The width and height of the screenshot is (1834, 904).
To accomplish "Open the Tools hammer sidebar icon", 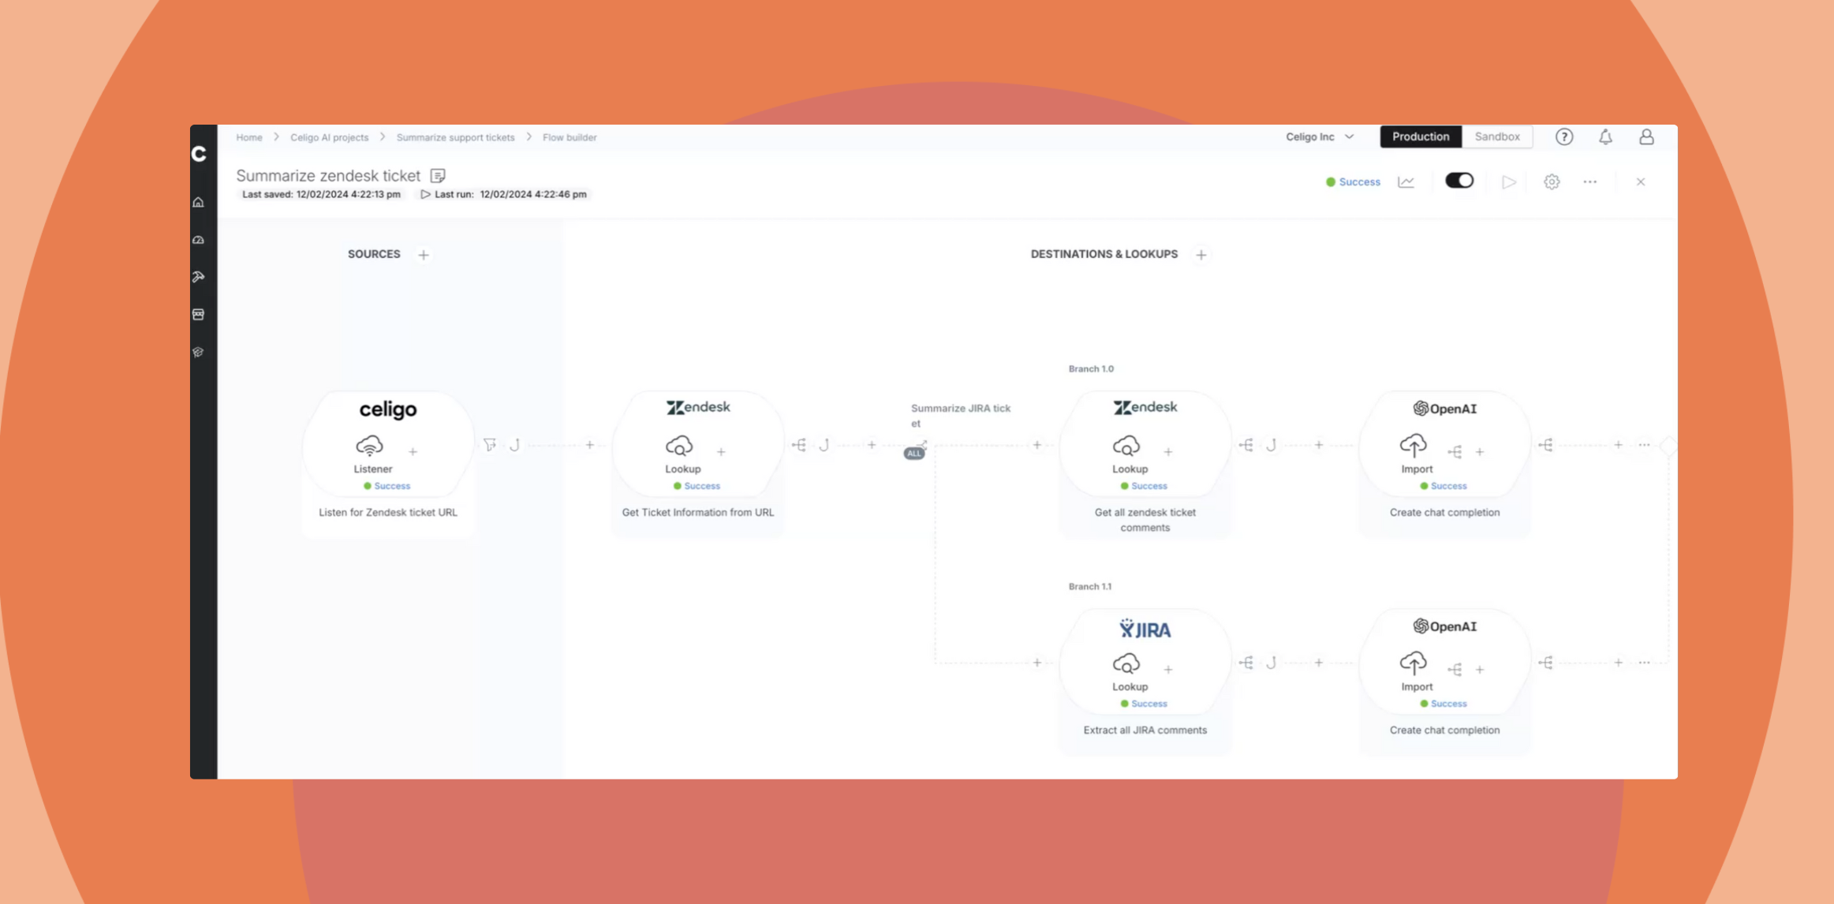I will point(199,277).
